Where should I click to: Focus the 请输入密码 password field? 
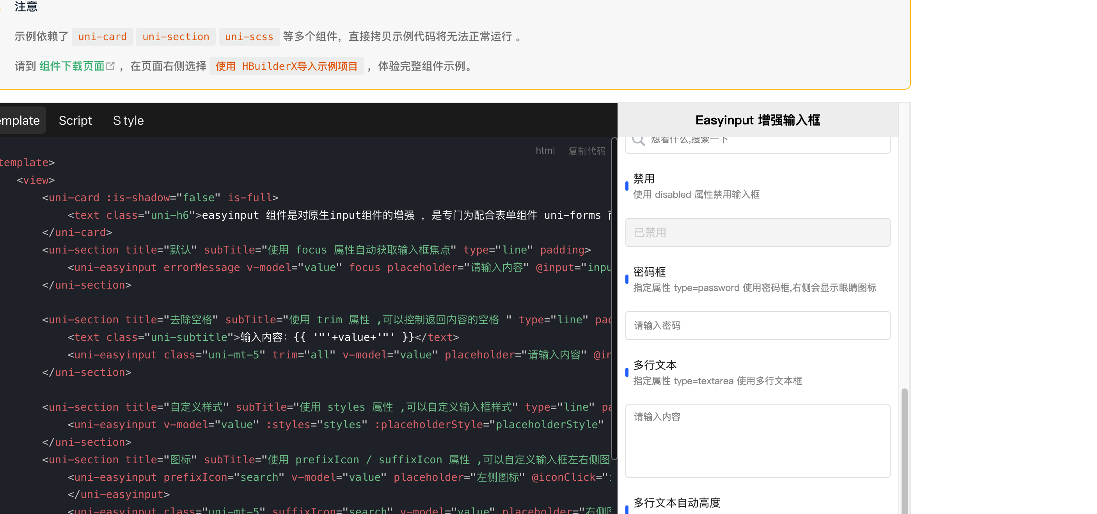coord(757,326)
